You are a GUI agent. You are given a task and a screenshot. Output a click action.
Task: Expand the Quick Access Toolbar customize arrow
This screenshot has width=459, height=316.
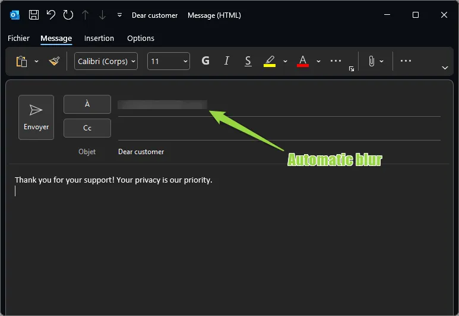coord(119,15)
